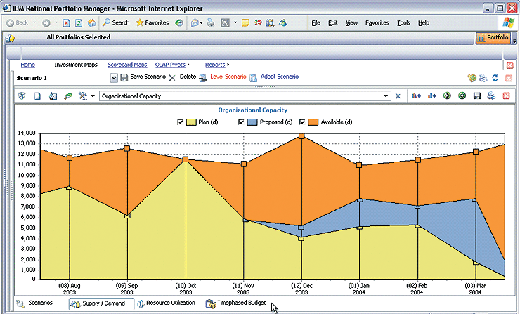Switch to the Resource Utilization tab
Image resolution: width=520 pixels, height=314 pixels.
coord(167,303)
